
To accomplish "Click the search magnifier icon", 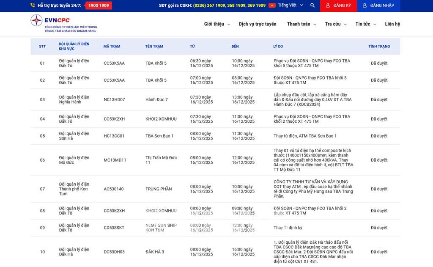I will pyautogui.click(x=312, y=6).
